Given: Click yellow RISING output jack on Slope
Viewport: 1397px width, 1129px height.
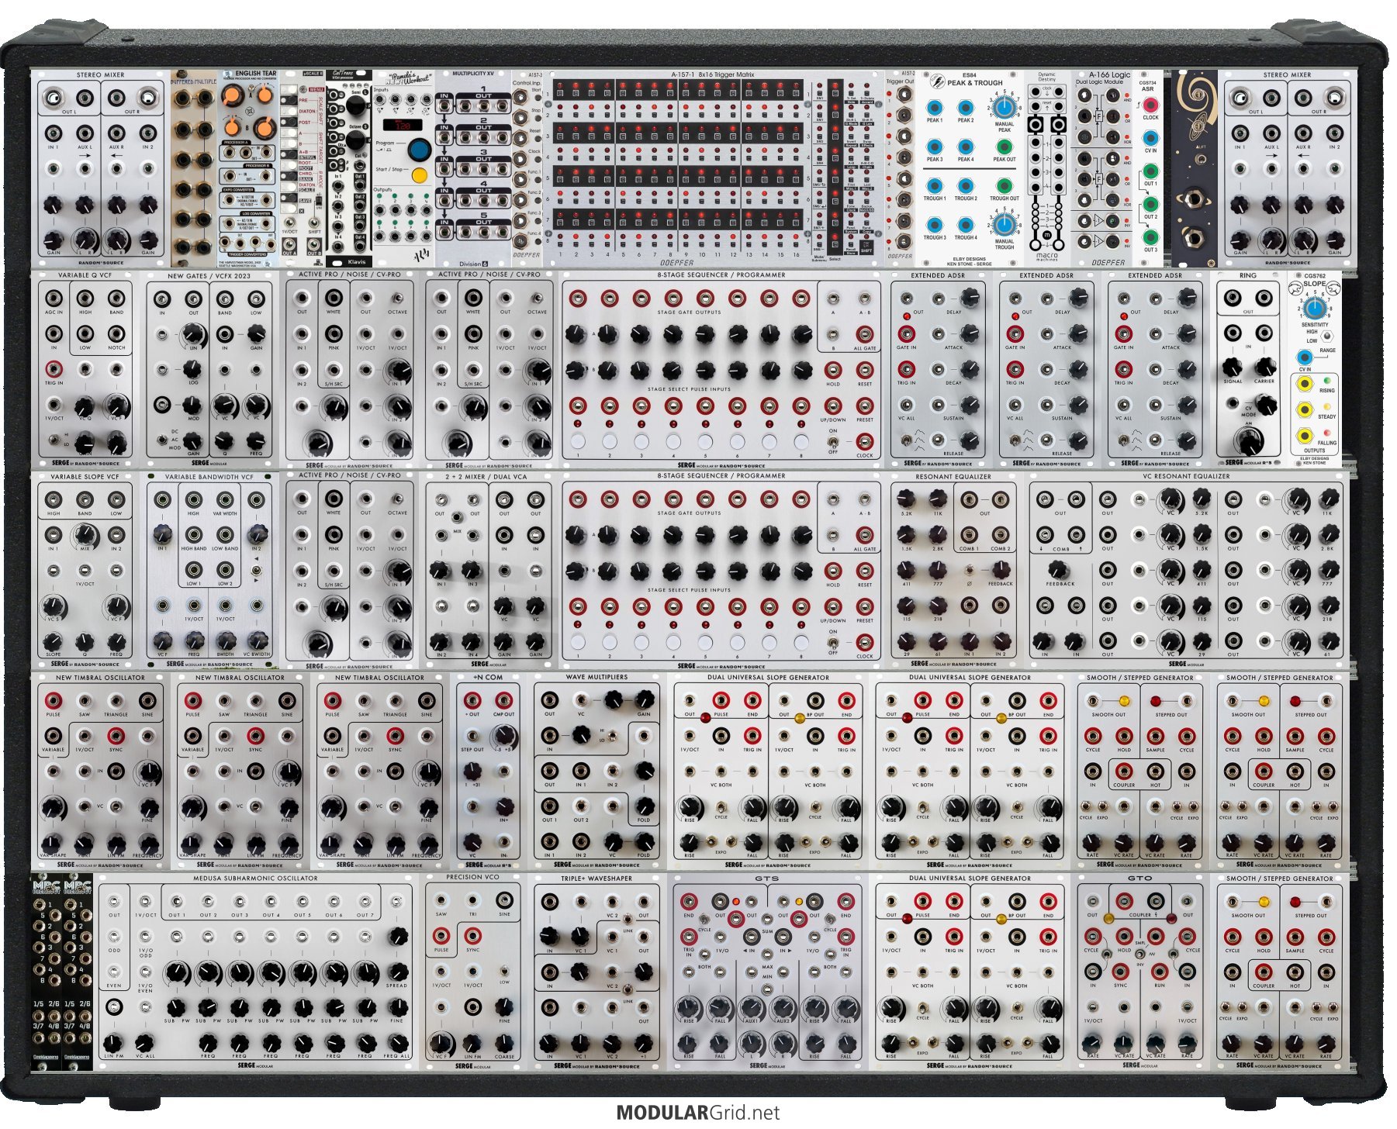Looking at the screenshot, I should pyautogui.click(x=1305, y=384).
